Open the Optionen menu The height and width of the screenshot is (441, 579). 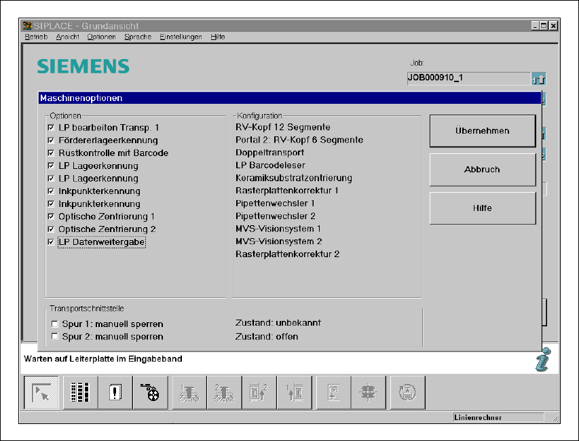(102, 37)
